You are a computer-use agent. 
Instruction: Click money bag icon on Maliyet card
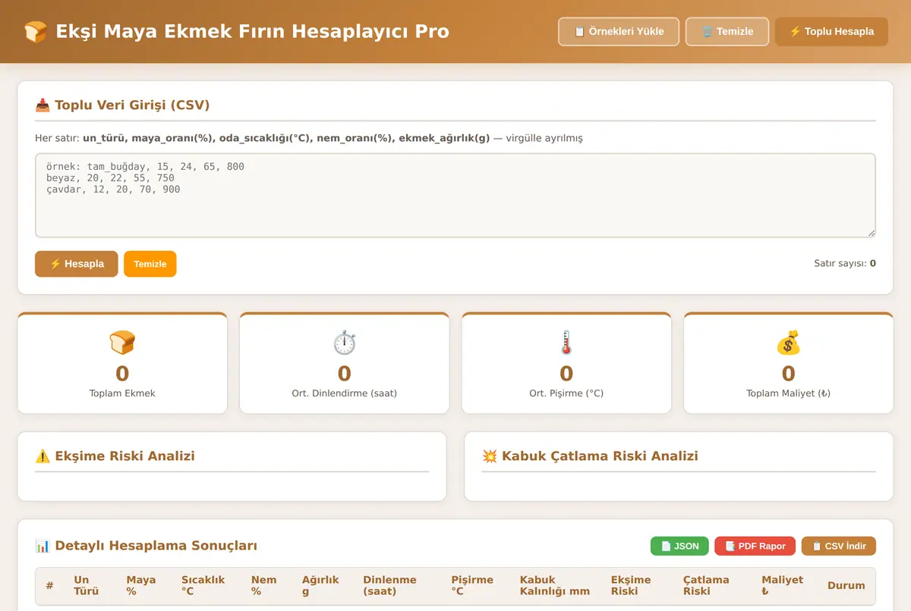click(x=789, y=343)
